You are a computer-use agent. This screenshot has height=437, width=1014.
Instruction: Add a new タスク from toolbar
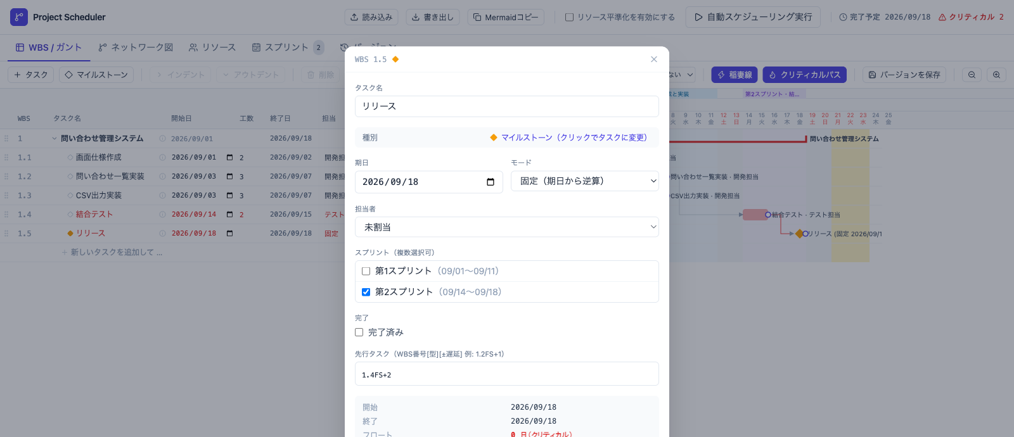pos(31,75)
